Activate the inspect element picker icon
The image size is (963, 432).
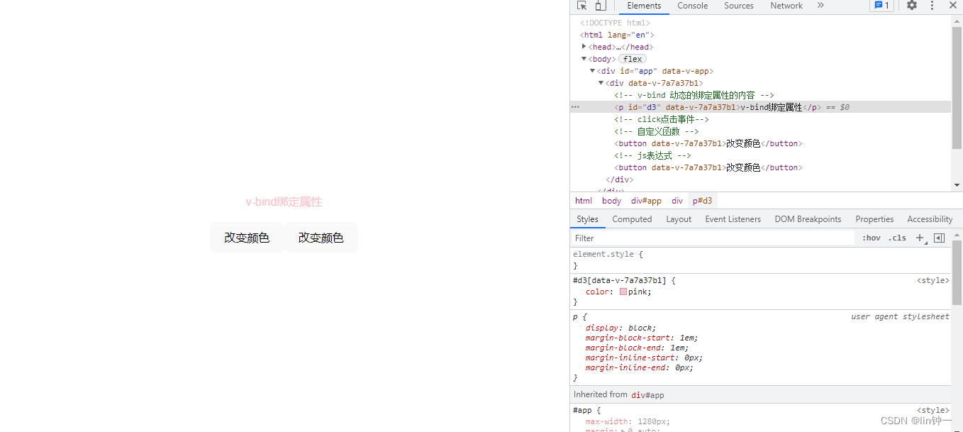[582, 6]
